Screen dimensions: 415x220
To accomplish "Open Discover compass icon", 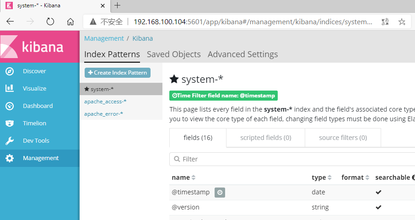I will (10, 71).
